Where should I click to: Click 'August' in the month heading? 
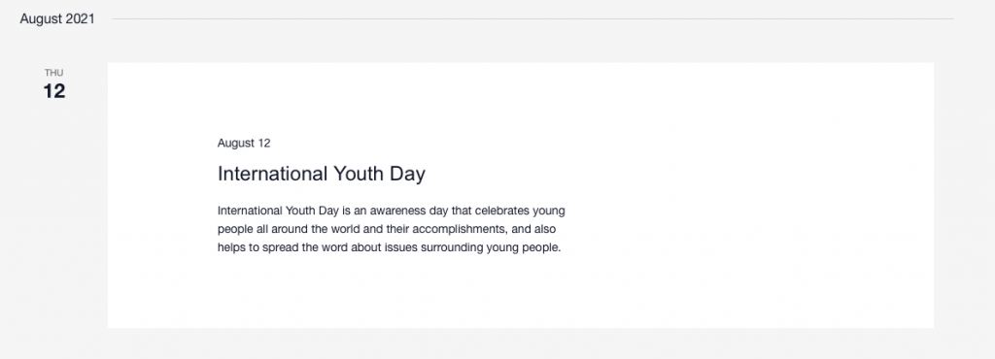(41, 19)
